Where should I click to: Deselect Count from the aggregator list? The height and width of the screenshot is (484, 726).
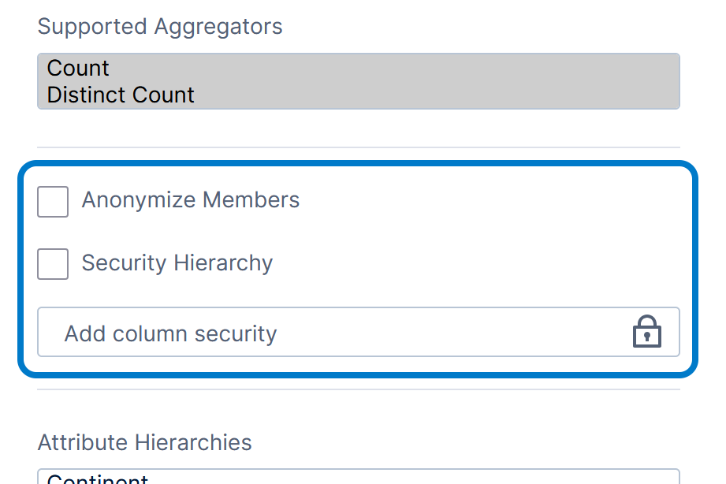(x=78, y=68)
